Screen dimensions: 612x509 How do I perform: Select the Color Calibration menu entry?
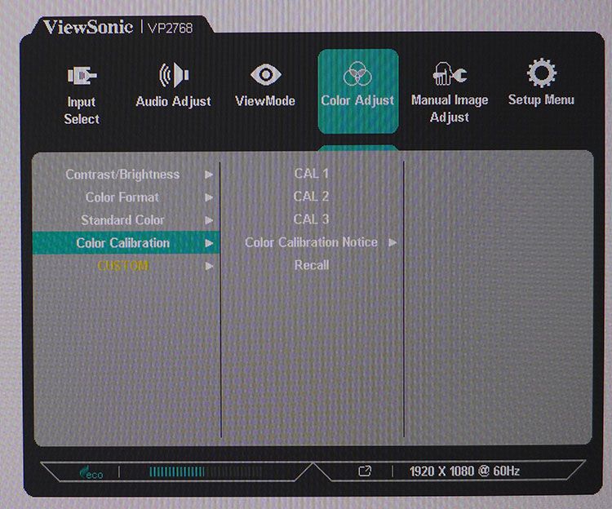tap(126, 243)
